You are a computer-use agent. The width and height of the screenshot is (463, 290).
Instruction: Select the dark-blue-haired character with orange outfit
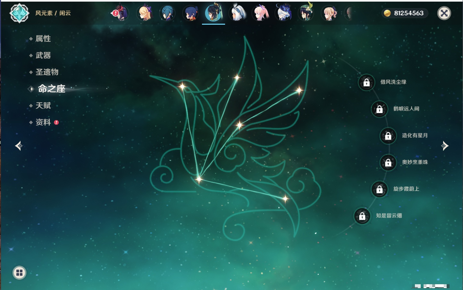(190, 13)
